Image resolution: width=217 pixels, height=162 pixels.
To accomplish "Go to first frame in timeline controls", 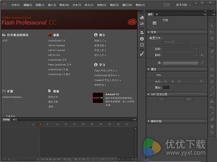I will 43,159.
